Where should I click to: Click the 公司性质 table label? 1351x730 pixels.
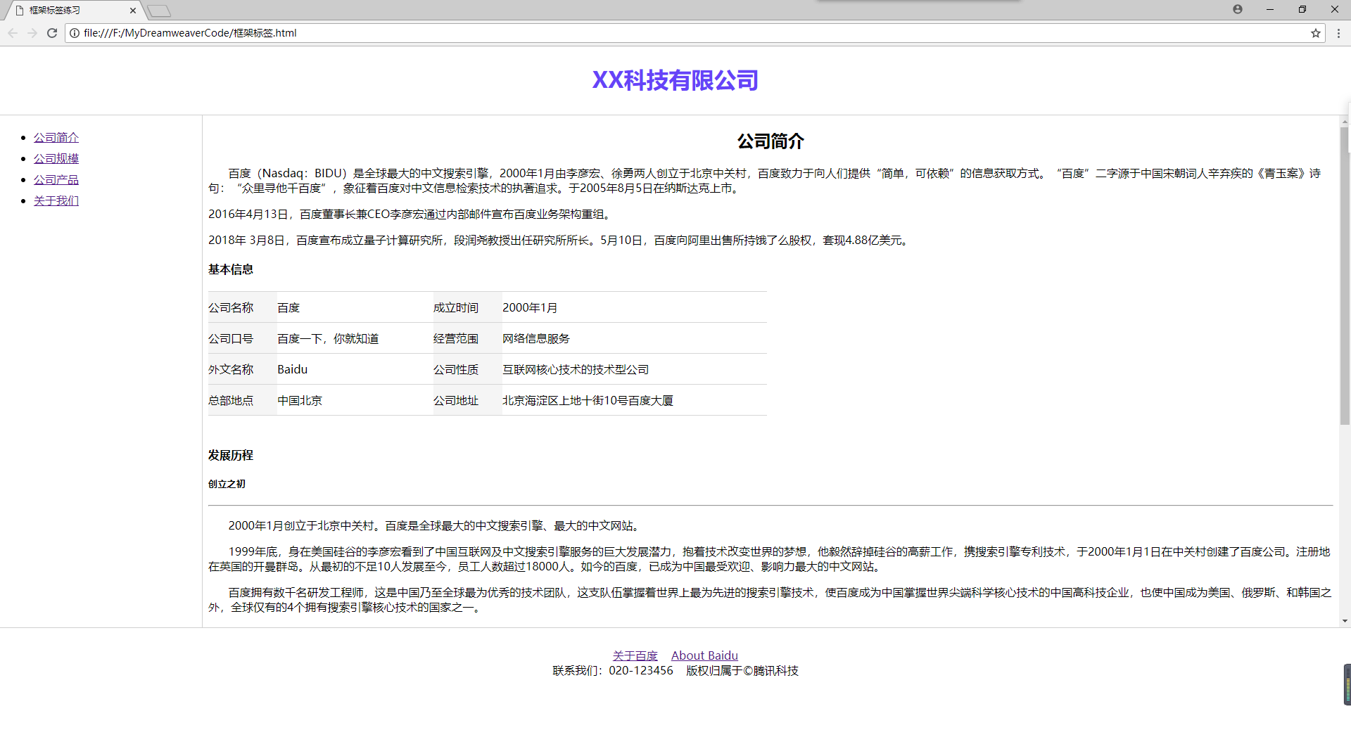pos(456,370)
